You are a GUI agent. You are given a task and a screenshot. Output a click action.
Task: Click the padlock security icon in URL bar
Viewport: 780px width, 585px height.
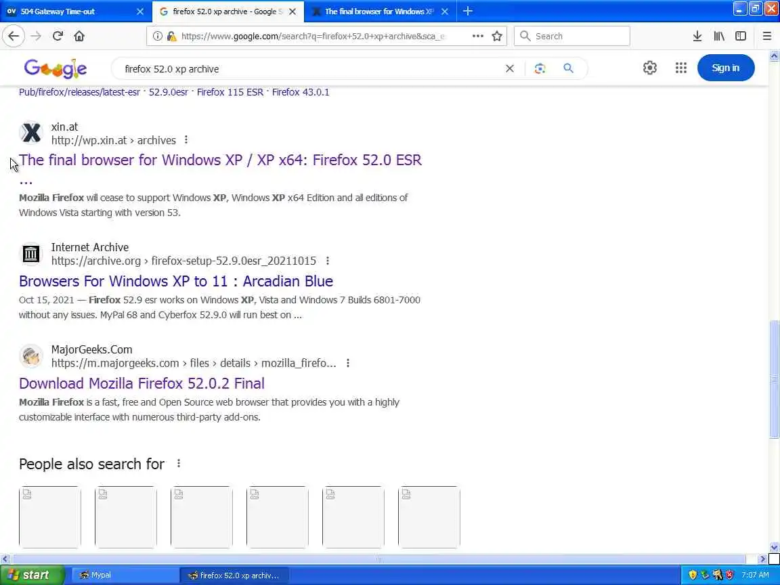click(171, 36)
